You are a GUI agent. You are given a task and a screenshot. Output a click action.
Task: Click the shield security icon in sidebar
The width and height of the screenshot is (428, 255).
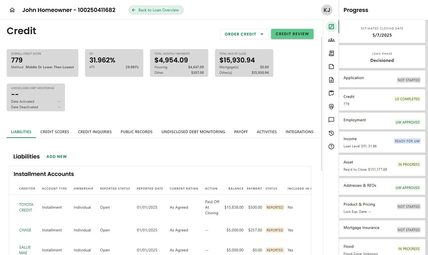(x=331, y=107)
